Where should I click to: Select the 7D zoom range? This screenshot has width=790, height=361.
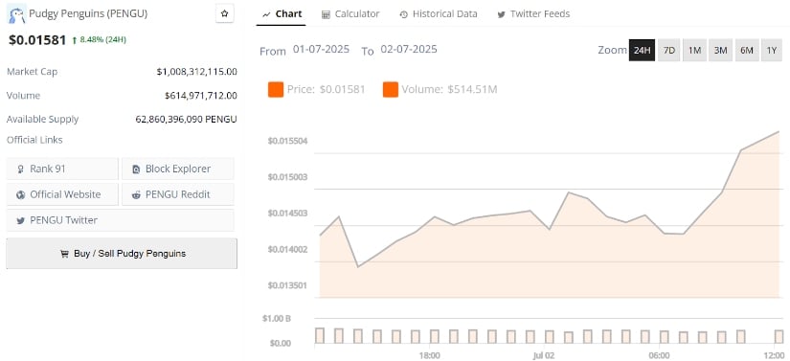pos(669,51)
